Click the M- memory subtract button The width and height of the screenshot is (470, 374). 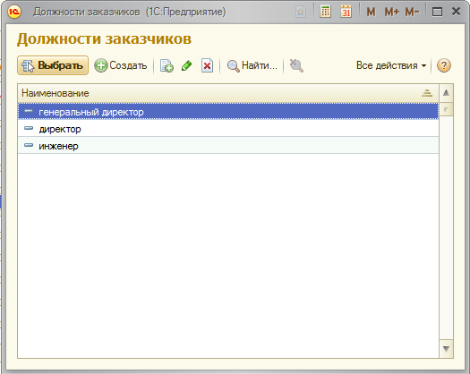[x=412, y=12]
